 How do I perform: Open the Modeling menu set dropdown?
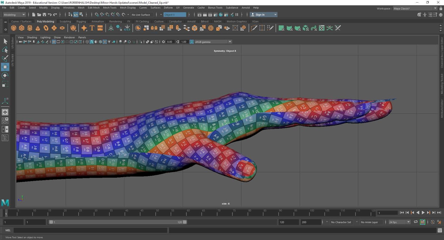(14, 15)
